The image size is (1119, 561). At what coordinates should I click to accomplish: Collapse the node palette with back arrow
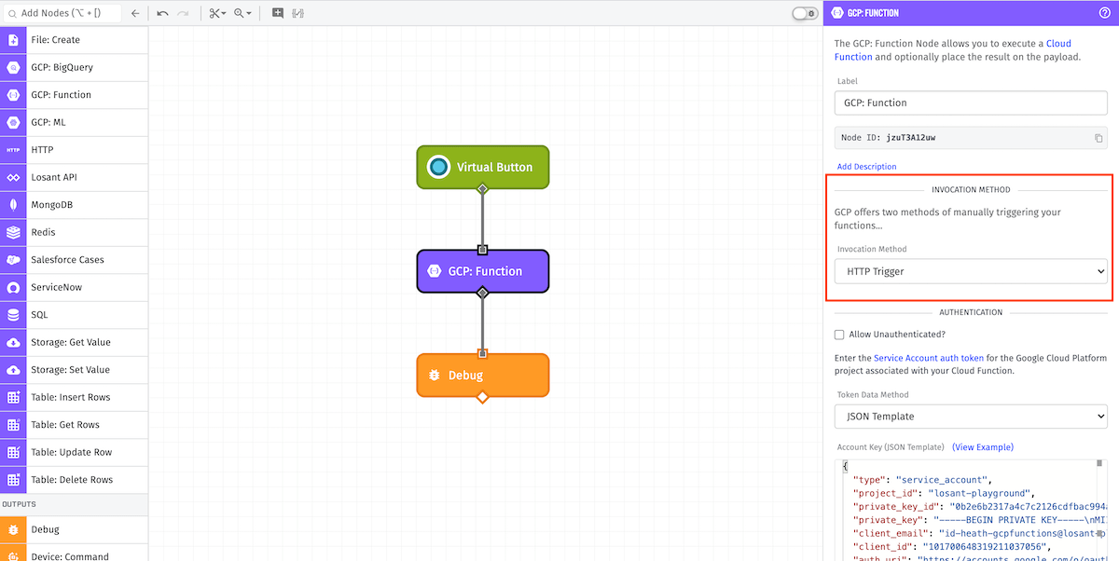tap(135, 13)
